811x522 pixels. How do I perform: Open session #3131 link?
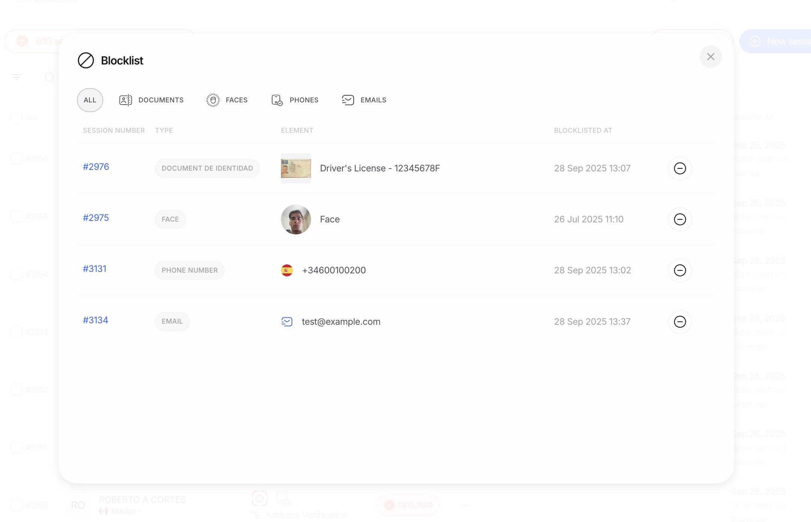click(x=95, y=269)
